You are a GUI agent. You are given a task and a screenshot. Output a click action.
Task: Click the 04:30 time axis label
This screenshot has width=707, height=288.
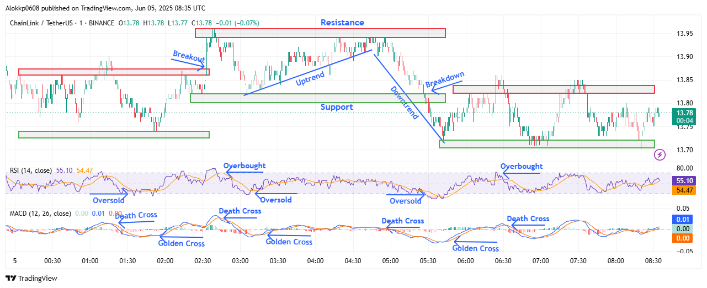coord(353,260)
